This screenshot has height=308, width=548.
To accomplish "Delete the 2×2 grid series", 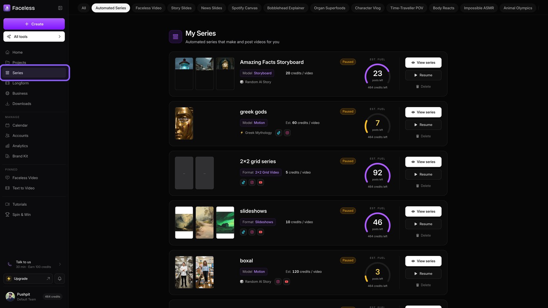I will [423, 186].
